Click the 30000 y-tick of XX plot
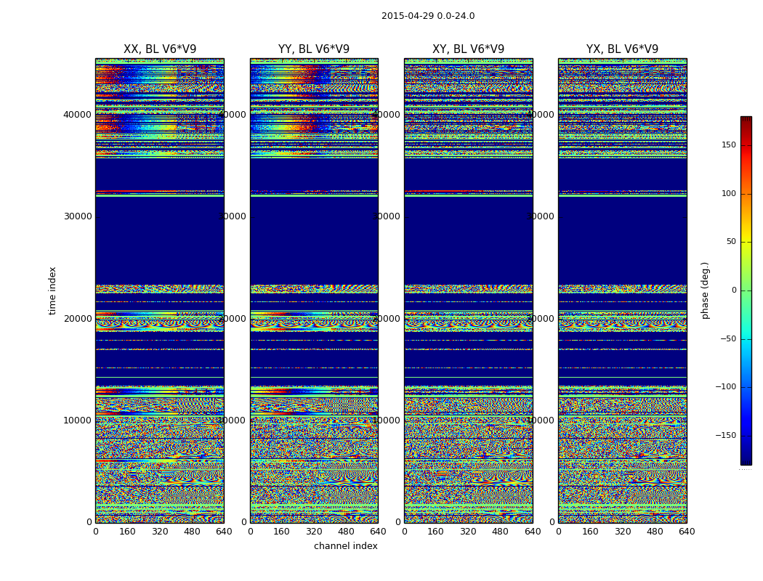This screenshot has height=581, width=763. pyautogui.click(x=77, y=216)
